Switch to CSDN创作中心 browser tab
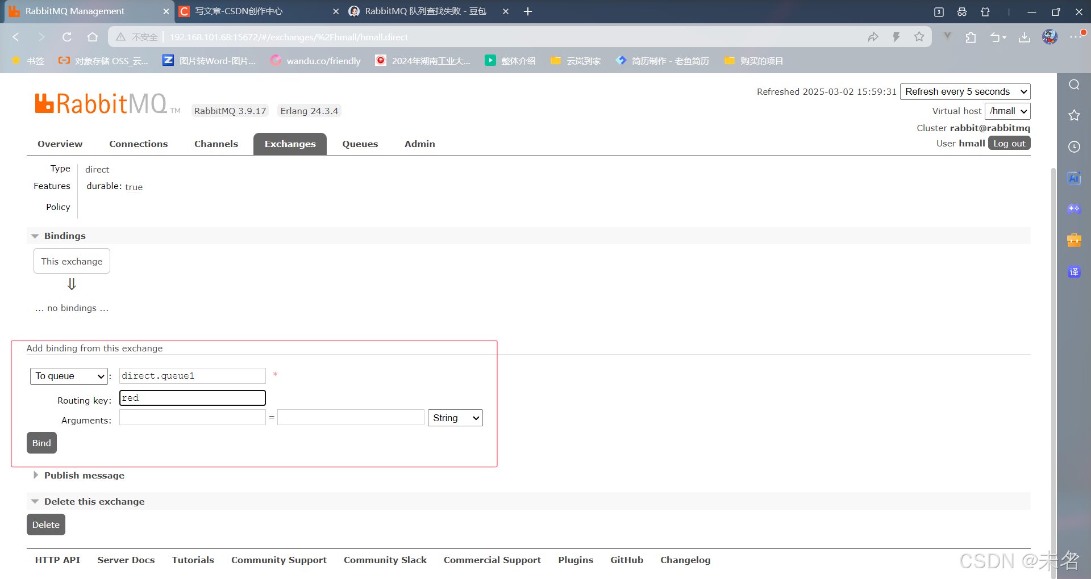The width and height of the screenshot is (1091, 579). click(259, 11)
